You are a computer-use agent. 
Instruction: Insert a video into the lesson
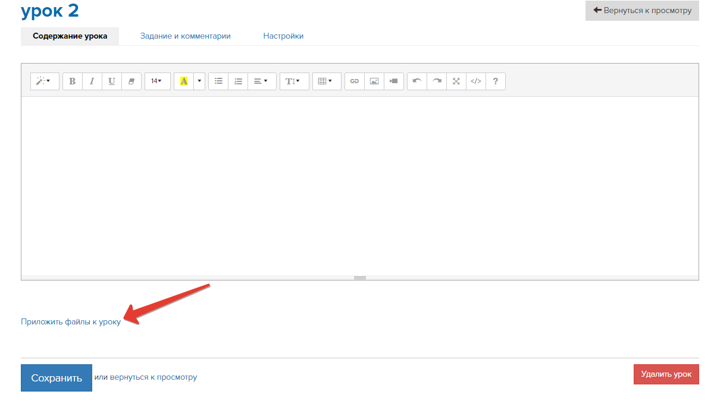(x=394, y=81)
